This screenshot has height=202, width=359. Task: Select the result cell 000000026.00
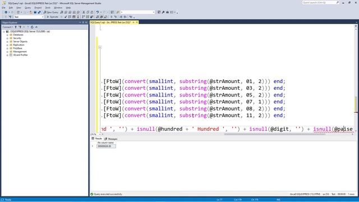pos(106,146)
